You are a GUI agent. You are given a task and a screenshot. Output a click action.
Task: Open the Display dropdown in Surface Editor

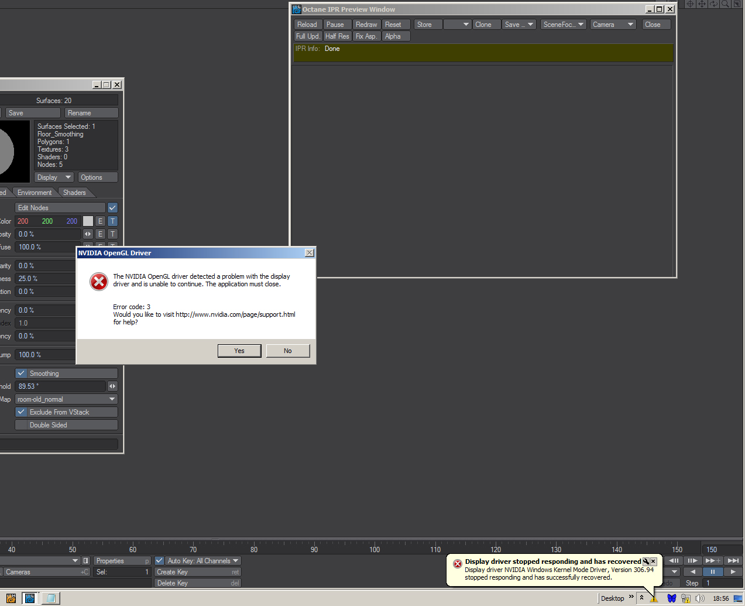tap(54, 177)
